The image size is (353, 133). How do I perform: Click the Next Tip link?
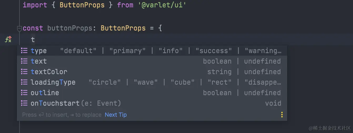point(116,115)
